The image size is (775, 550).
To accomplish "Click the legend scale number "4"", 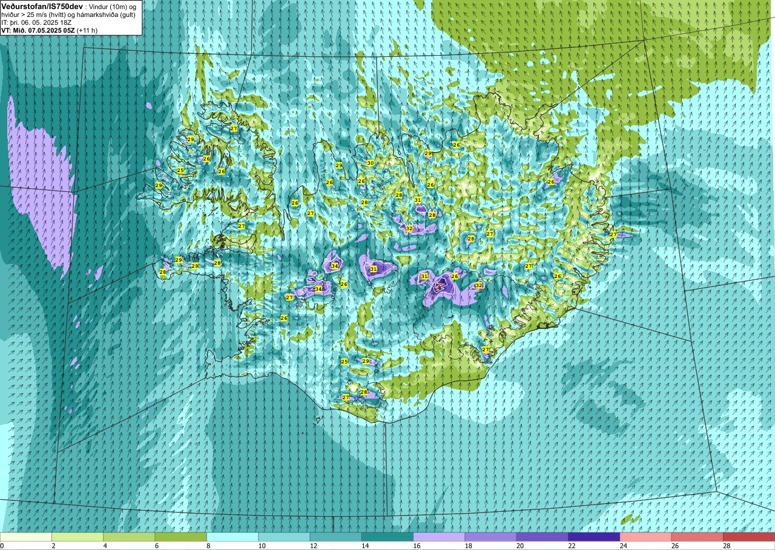I will (104, 546).
